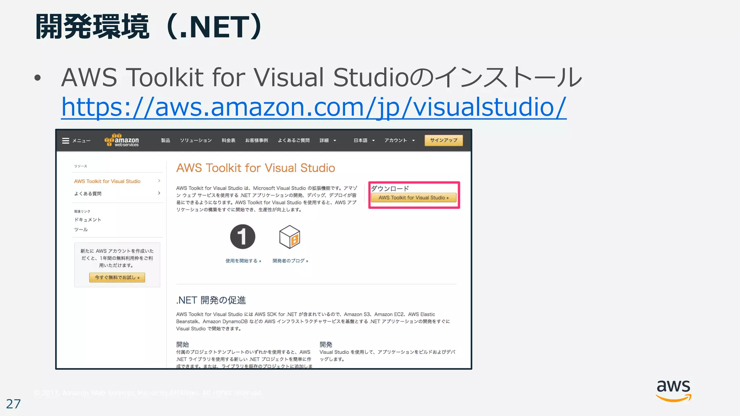Screen dimensions: 740x416
Task: Select お客様事例 in navigation bar
Action: [x=257, y=140]
